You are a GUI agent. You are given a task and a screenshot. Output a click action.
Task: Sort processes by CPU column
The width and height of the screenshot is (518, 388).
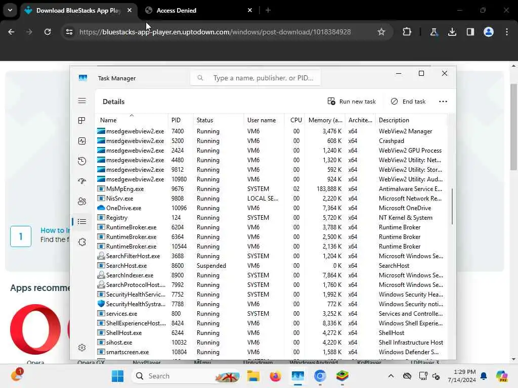click(x=295, y=120)
